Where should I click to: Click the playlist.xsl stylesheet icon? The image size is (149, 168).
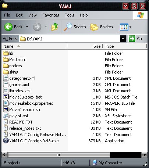[x=6, y=116]
